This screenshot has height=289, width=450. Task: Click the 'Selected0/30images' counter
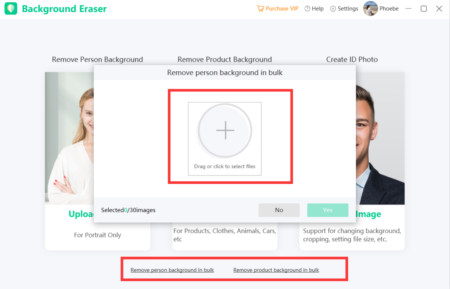pos(128,210)
